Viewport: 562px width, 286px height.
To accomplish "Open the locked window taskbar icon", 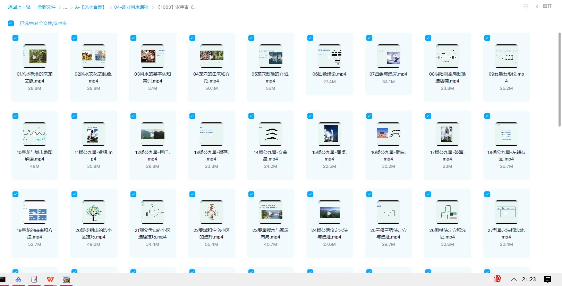I will [x=66, y=279].
